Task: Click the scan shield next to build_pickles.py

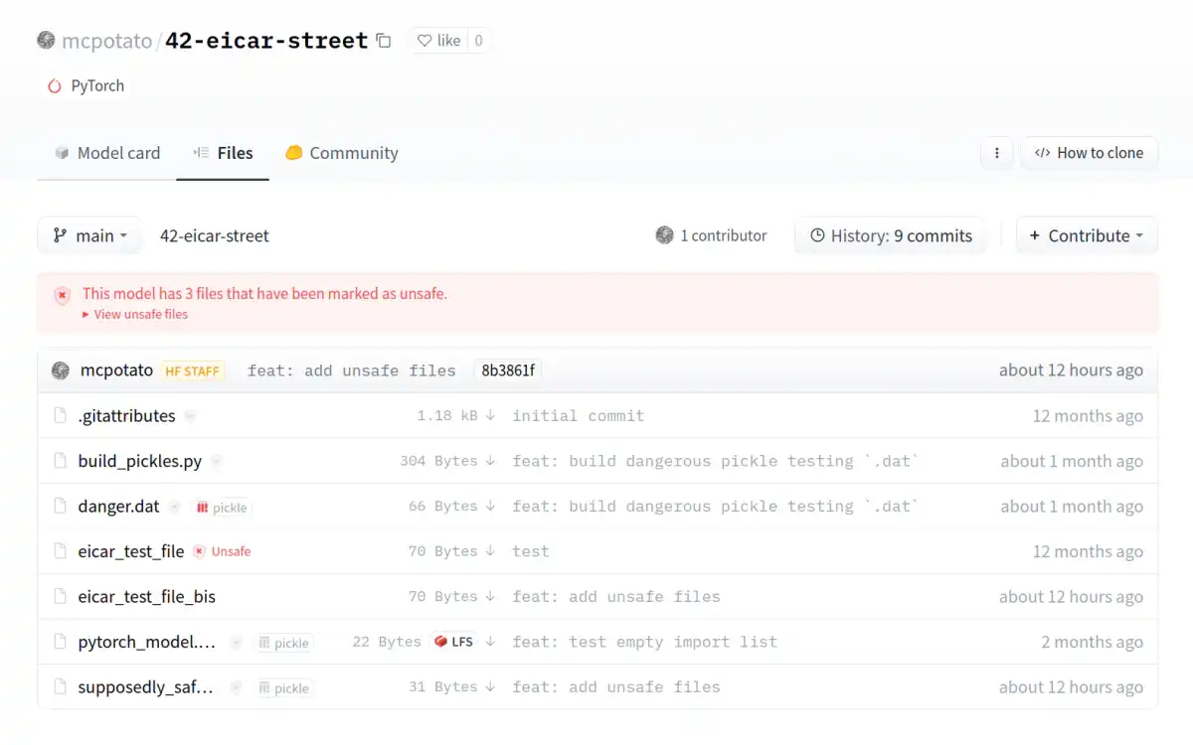Action: pyautogui.click(x=217, y=461)
